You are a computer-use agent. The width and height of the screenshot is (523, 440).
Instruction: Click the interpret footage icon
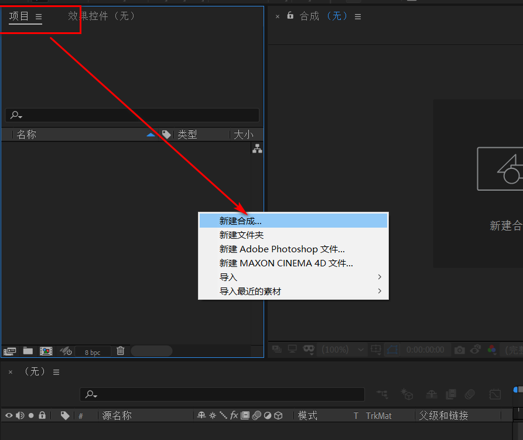point(10,351)
